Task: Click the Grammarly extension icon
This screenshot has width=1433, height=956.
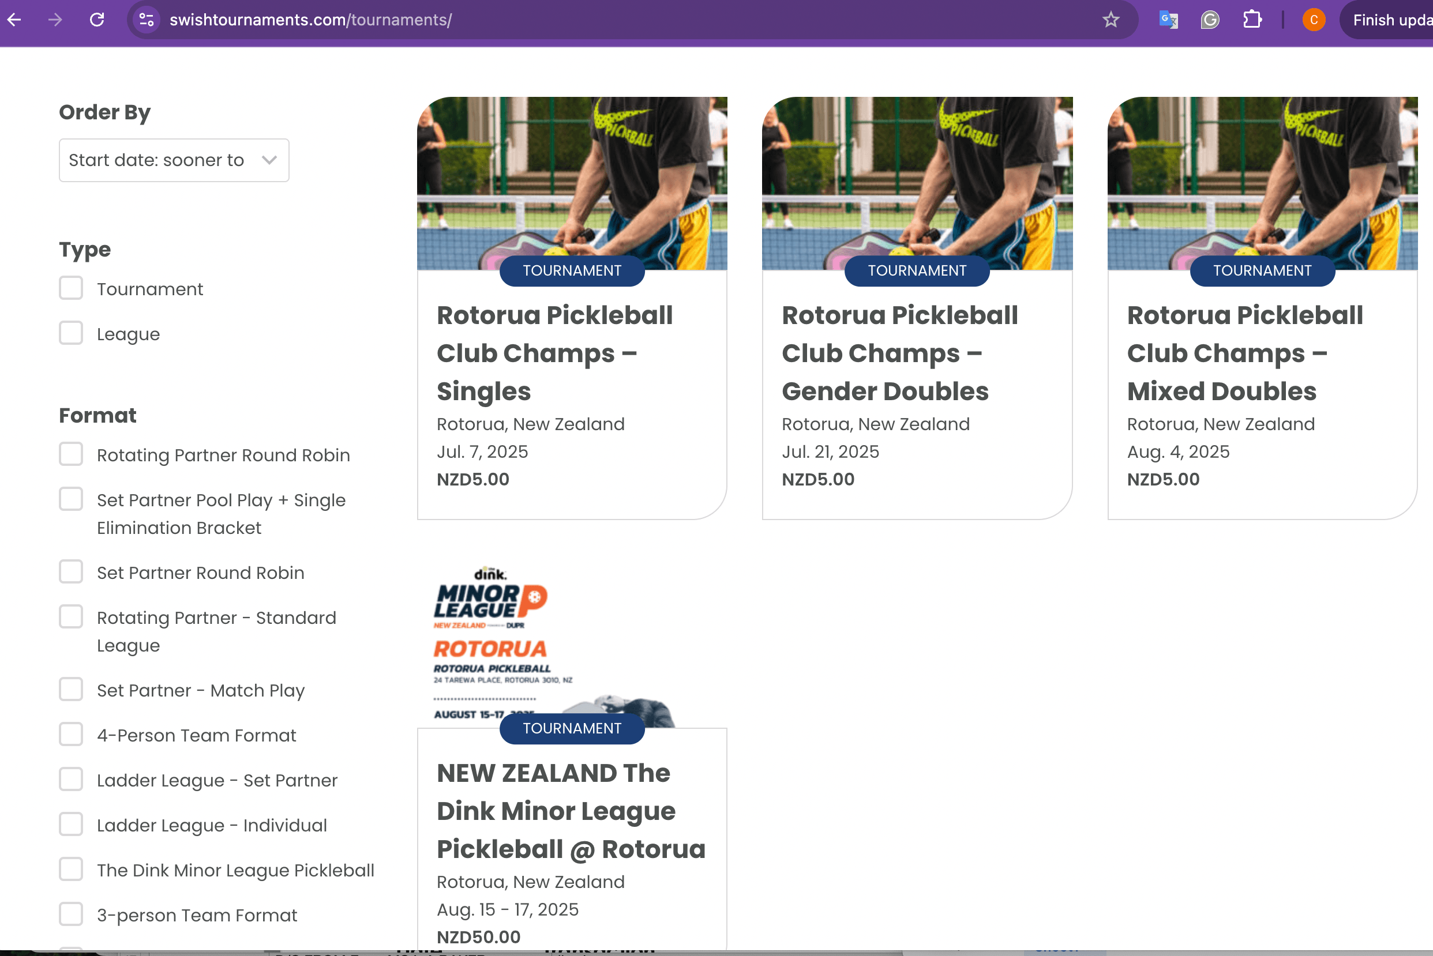Action: [1210, 20]
